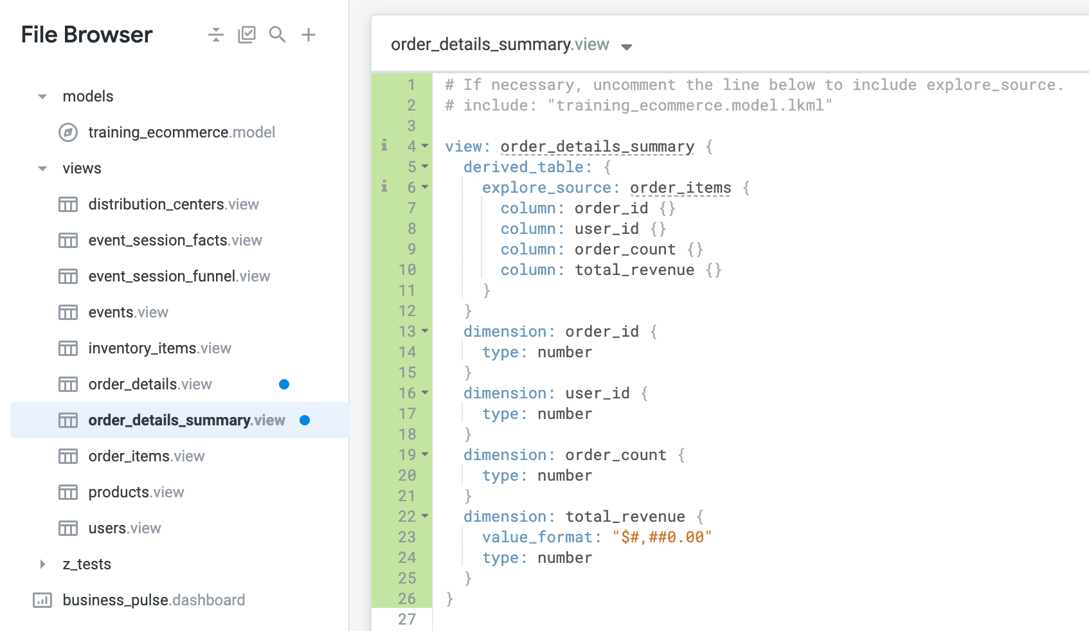
Task: Click the unsaved changes dot on order_details.view
Action: click(285, 384)
